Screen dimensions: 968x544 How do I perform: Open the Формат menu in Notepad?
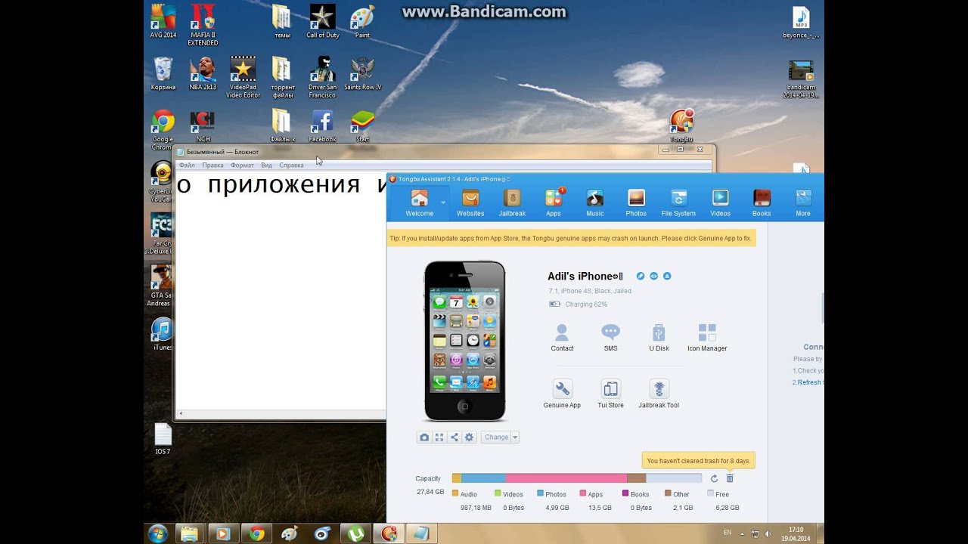pos(242,165)
